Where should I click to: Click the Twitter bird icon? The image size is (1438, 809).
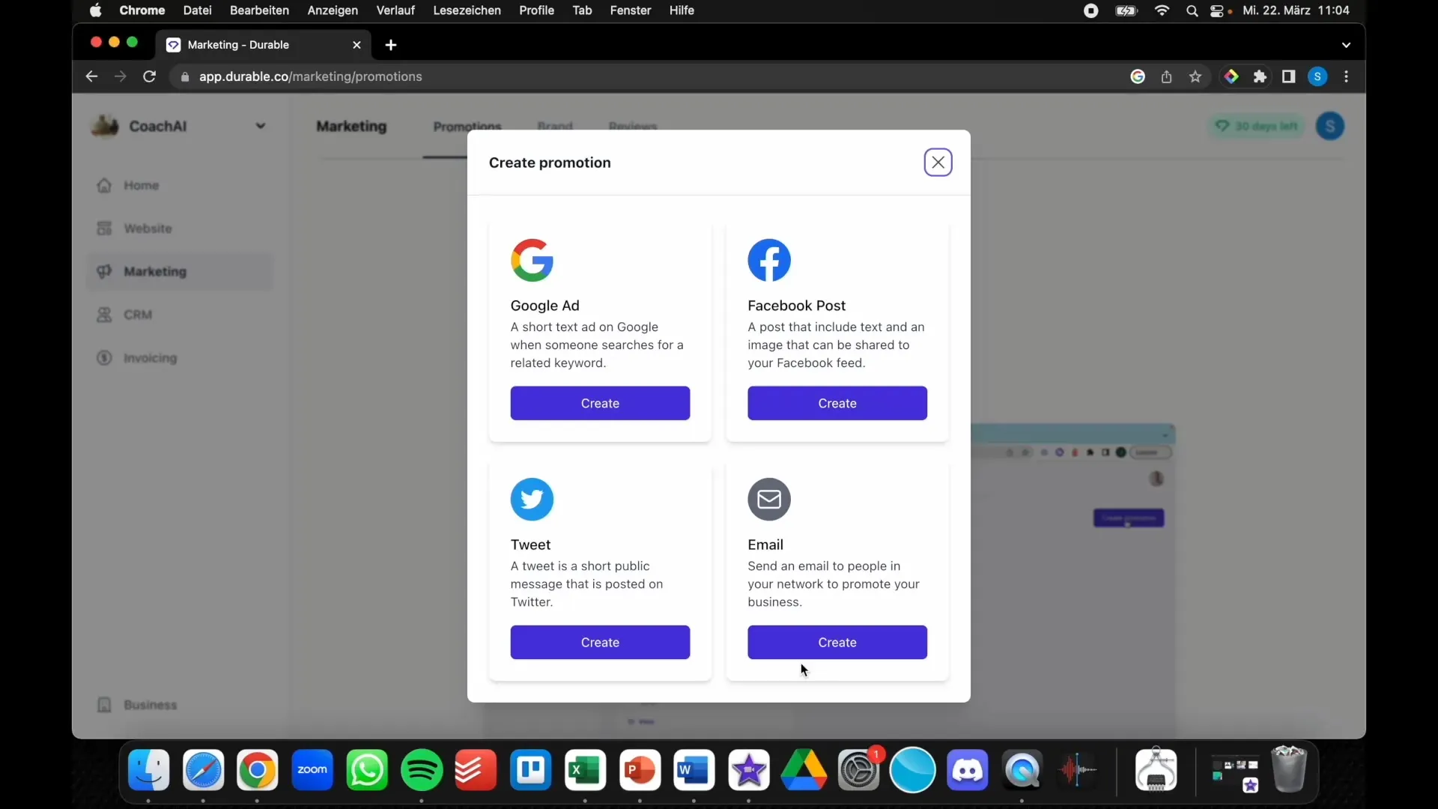(x=532, y=499)
